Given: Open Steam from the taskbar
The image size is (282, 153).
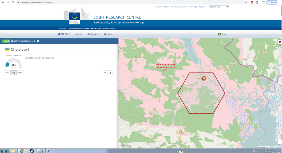Looking at the screenshot, I should 31,151.
